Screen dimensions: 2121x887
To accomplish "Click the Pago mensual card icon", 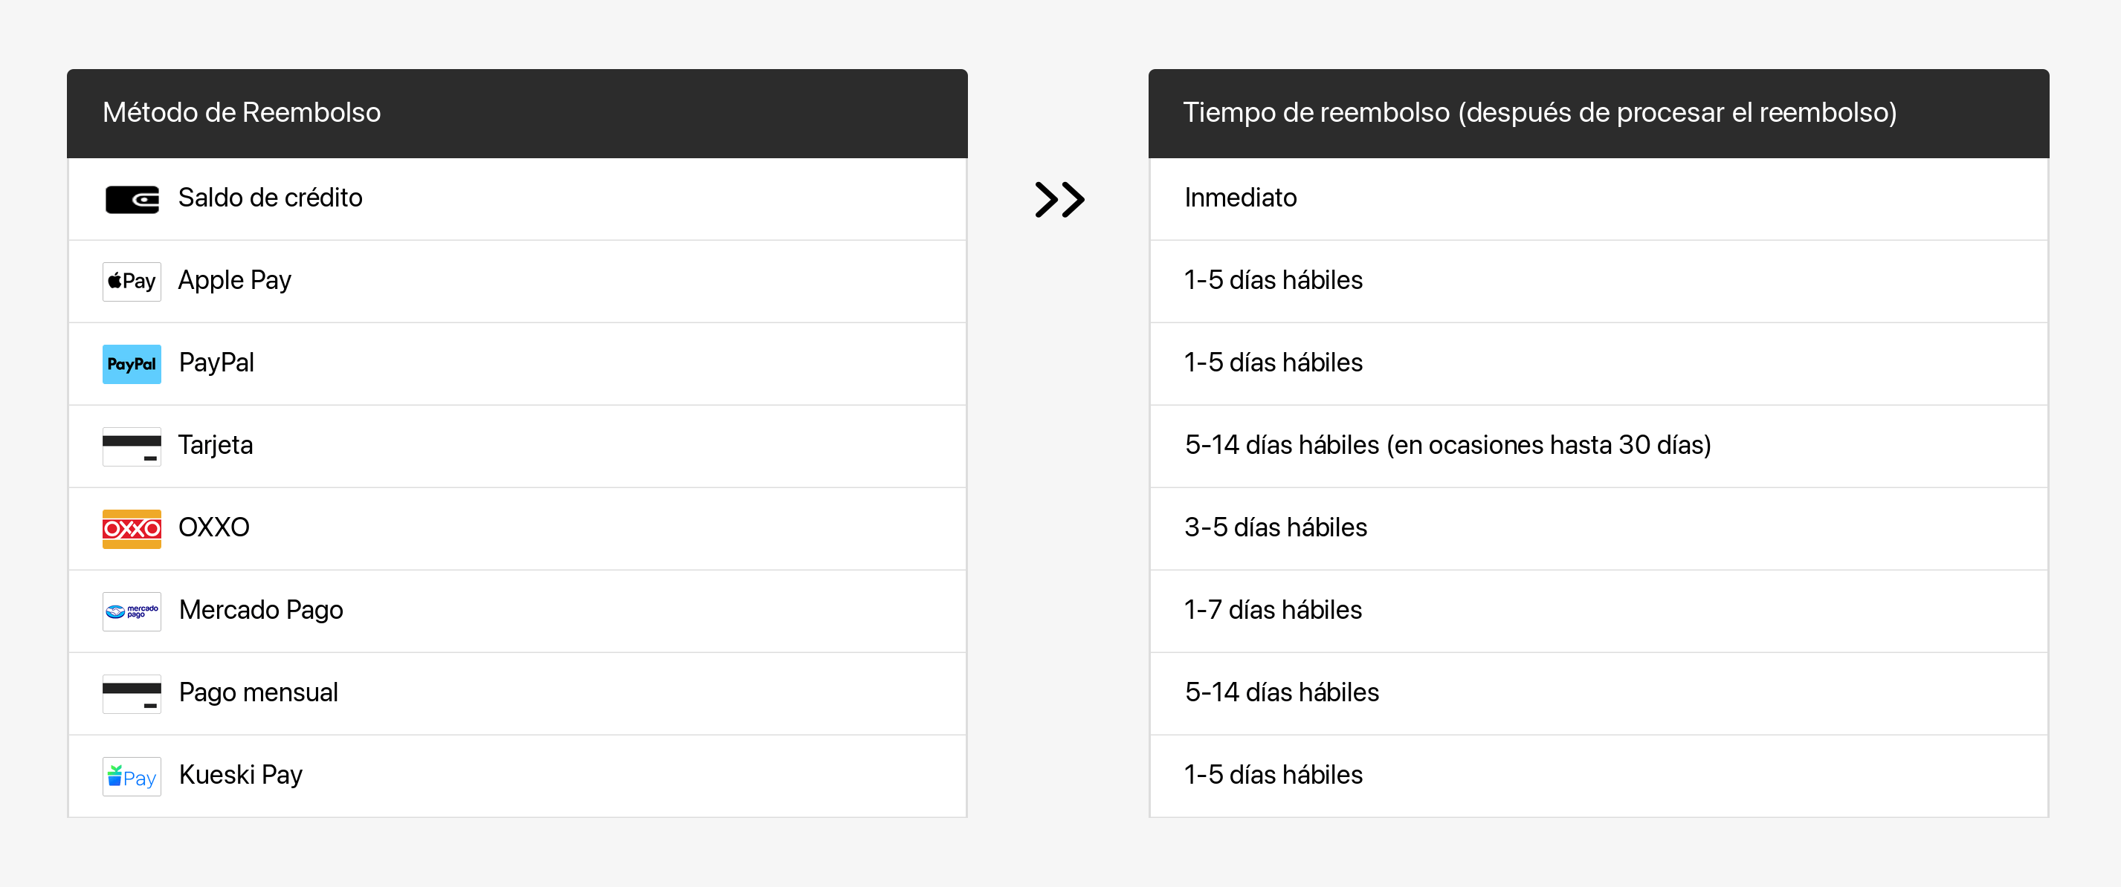I will coord(132,693).
